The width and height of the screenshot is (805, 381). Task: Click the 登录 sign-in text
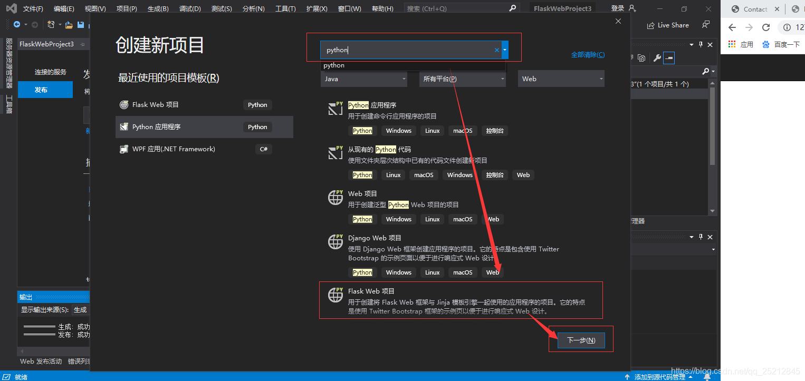[617, 8]
